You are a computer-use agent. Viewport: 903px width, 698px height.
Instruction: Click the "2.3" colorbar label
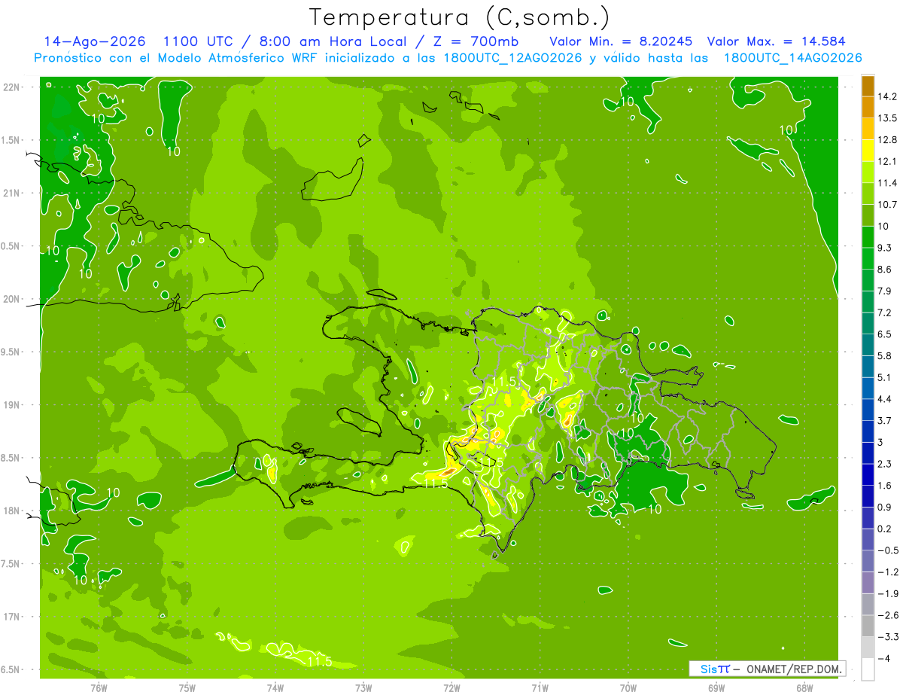pos(885,464)
